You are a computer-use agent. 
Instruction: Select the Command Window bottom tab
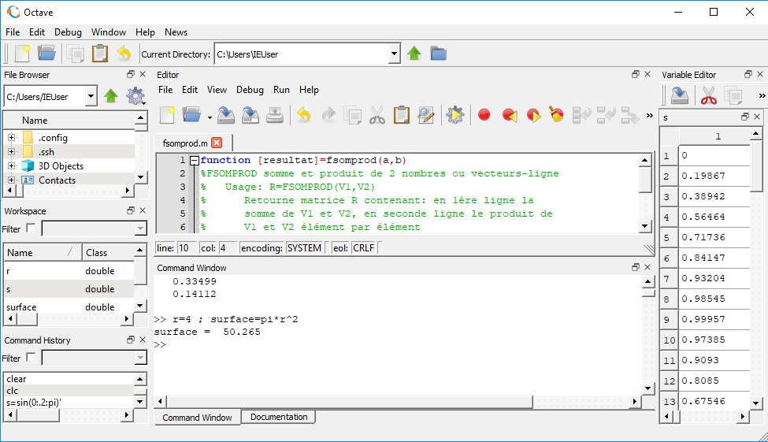tap(198, 418)
